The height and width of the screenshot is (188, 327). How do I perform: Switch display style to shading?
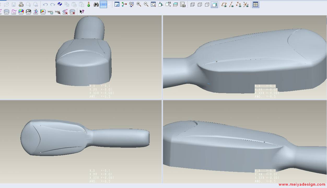[214, 4]
